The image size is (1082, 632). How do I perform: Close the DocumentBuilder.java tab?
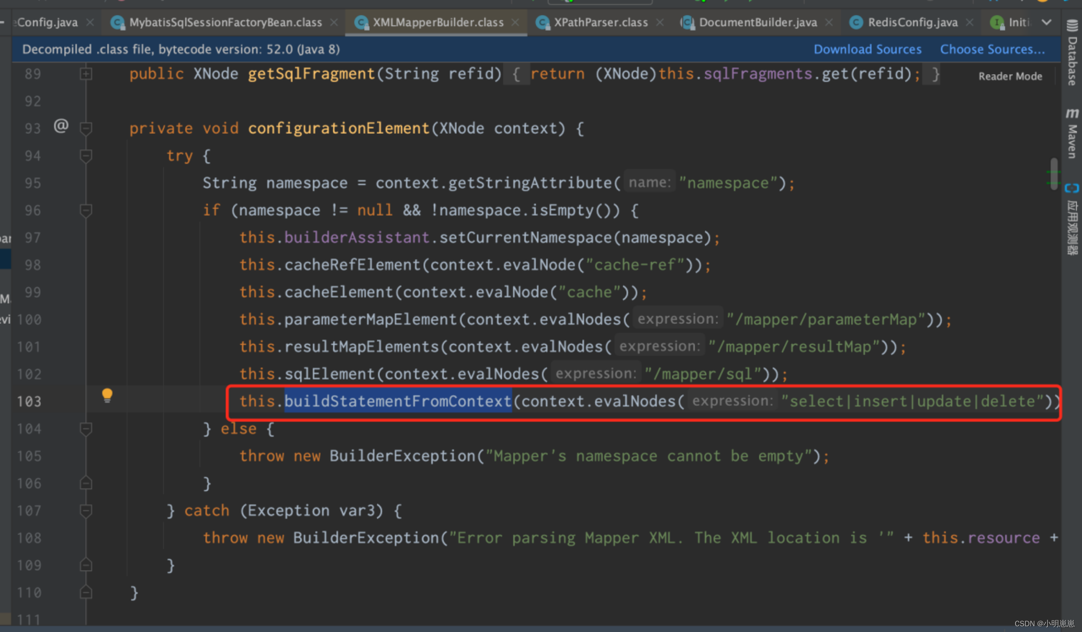[829, 22]
